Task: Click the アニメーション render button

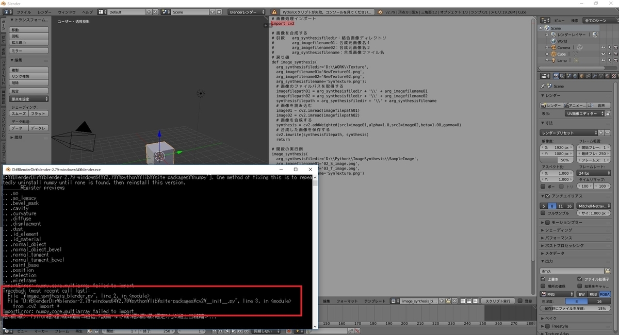Action: click(x=575, y=105)
